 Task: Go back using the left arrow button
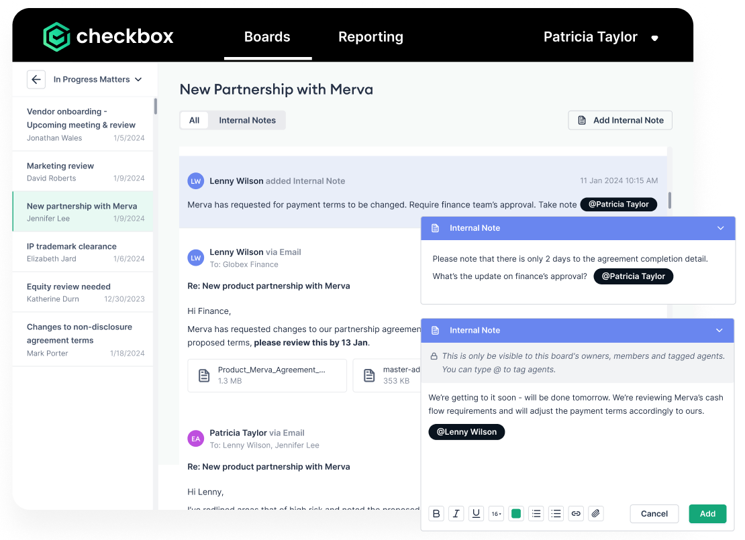[x=36, y=79]
